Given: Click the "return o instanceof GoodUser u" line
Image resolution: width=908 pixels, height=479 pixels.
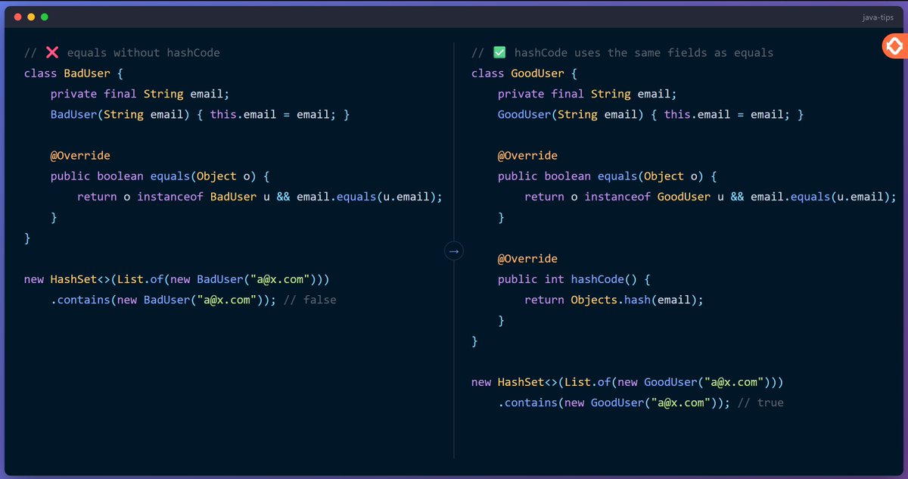Looking at the screenshot, I should 710,196.
